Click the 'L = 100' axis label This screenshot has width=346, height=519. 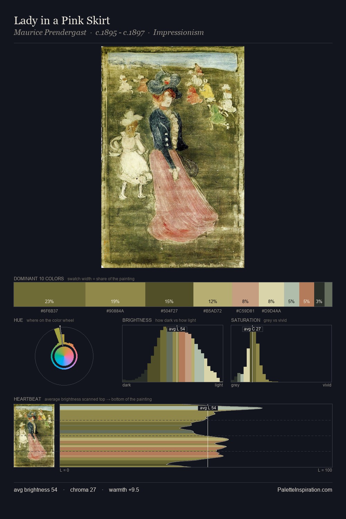pyautogui.click(x=325, y=470)
